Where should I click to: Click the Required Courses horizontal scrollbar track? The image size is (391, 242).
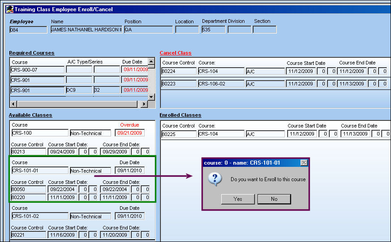tap(77, 104)
